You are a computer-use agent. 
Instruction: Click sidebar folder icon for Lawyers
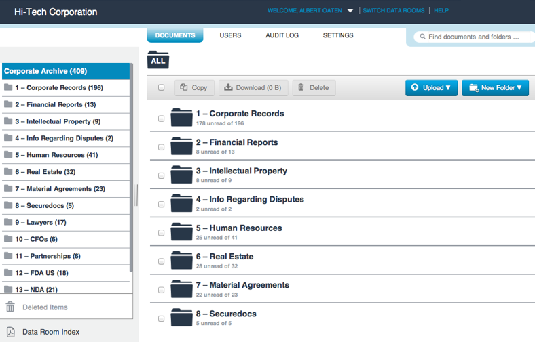pyautogui.click(x=8, y=222)
